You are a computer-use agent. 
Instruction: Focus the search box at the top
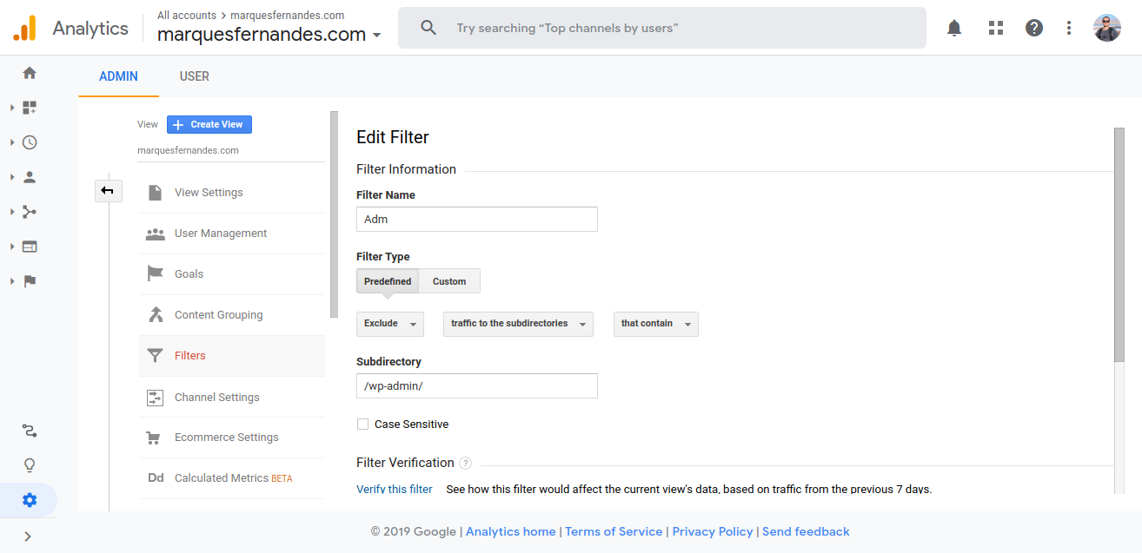(662, 28)
